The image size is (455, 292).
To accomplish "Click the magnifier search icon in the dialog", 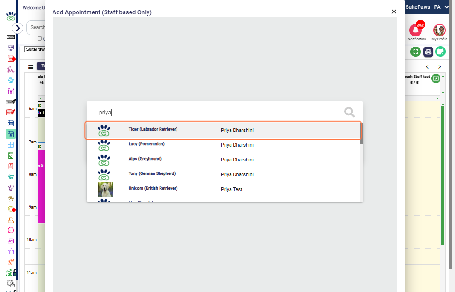I will coord(349,112).
